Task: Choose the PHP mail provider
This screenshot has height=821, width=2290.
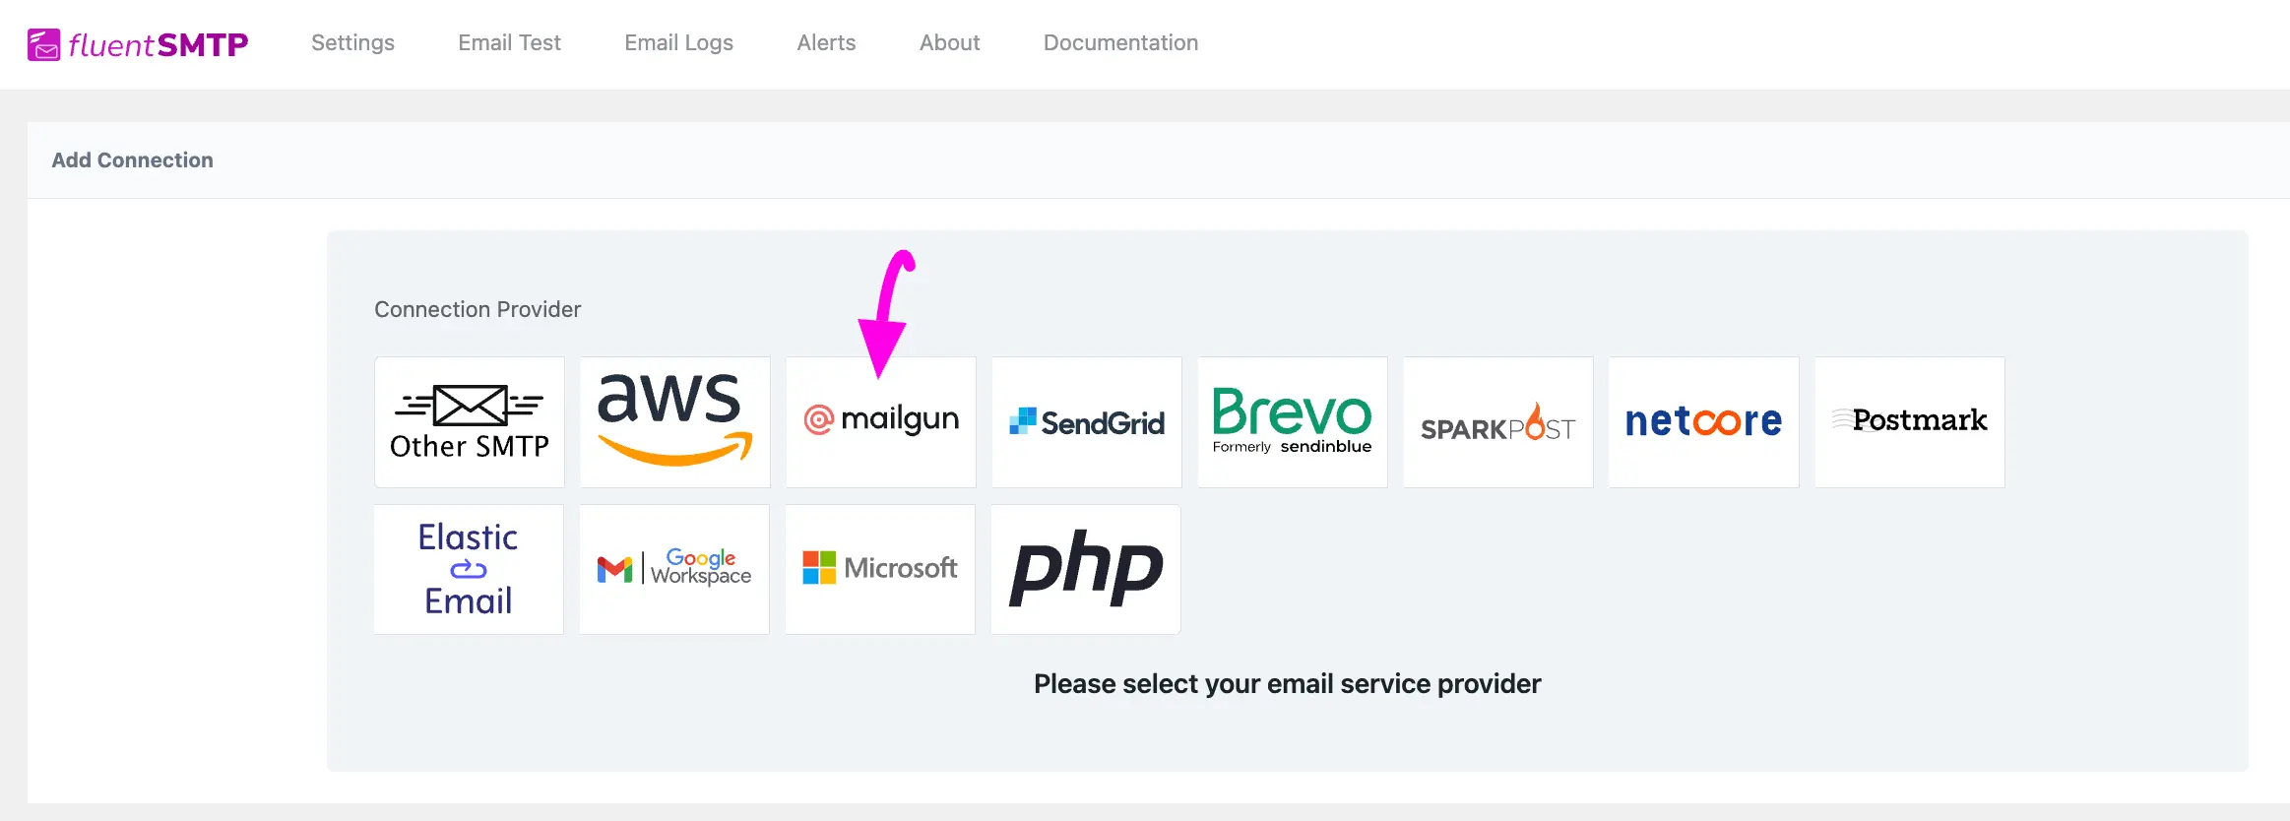Action: click(x=1086, y=570)
